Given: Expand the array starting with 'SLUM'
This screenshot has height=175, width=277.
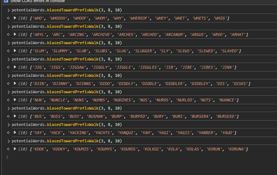Looking at the screenshot, I should click(15, 51).
